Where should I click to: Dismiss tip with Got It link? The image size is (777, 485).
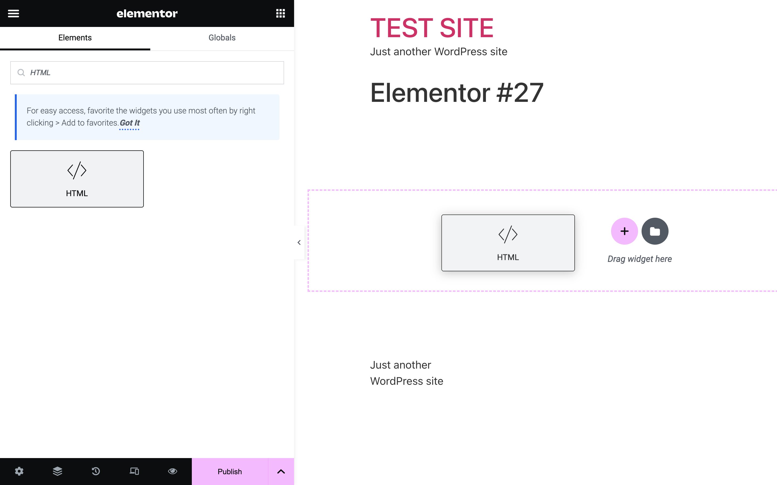pos(129,123)
